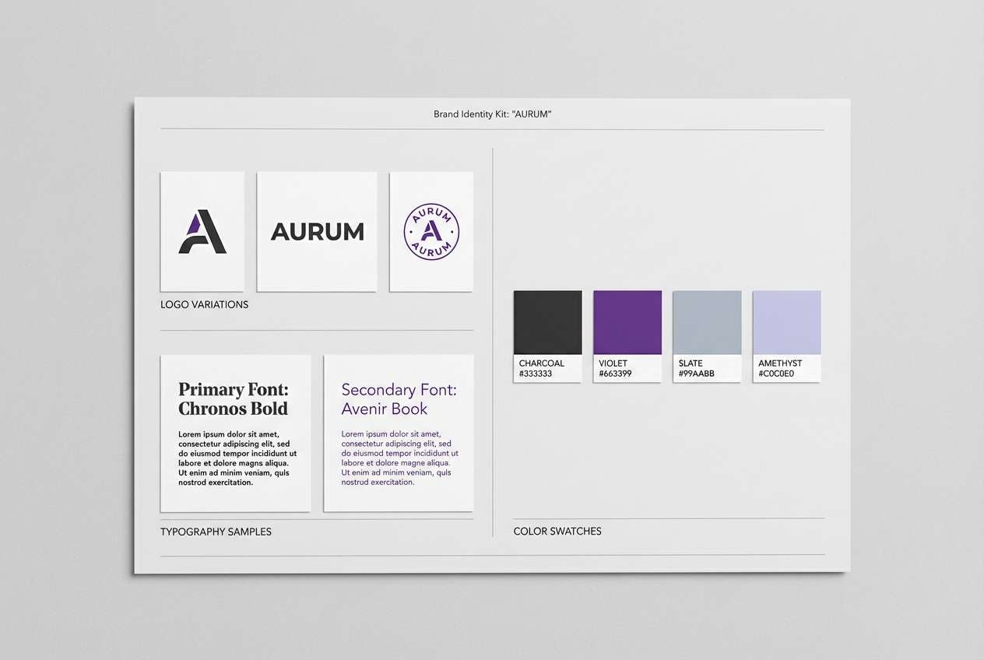Toggle the CHARCOAL swatch selection
The image size is (984, 660).
[x=546, y=321]
